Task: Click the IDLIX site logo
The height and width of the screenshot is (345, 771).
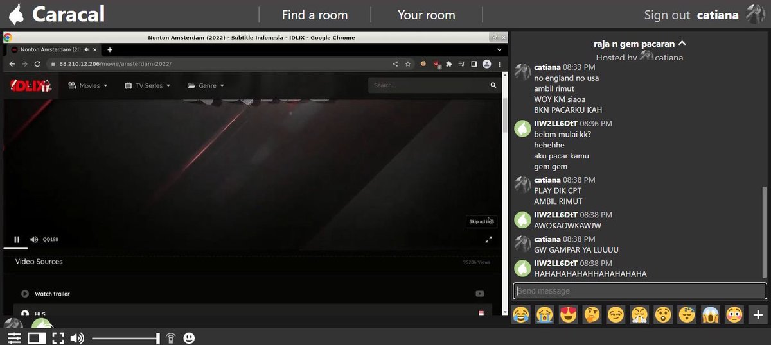Action: pyautogui.click(x=30, y=85)
